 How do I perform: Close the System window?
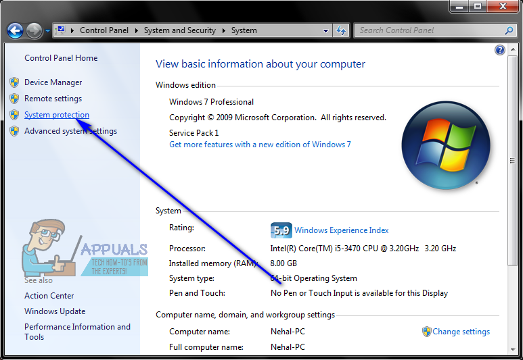point(503,6)
